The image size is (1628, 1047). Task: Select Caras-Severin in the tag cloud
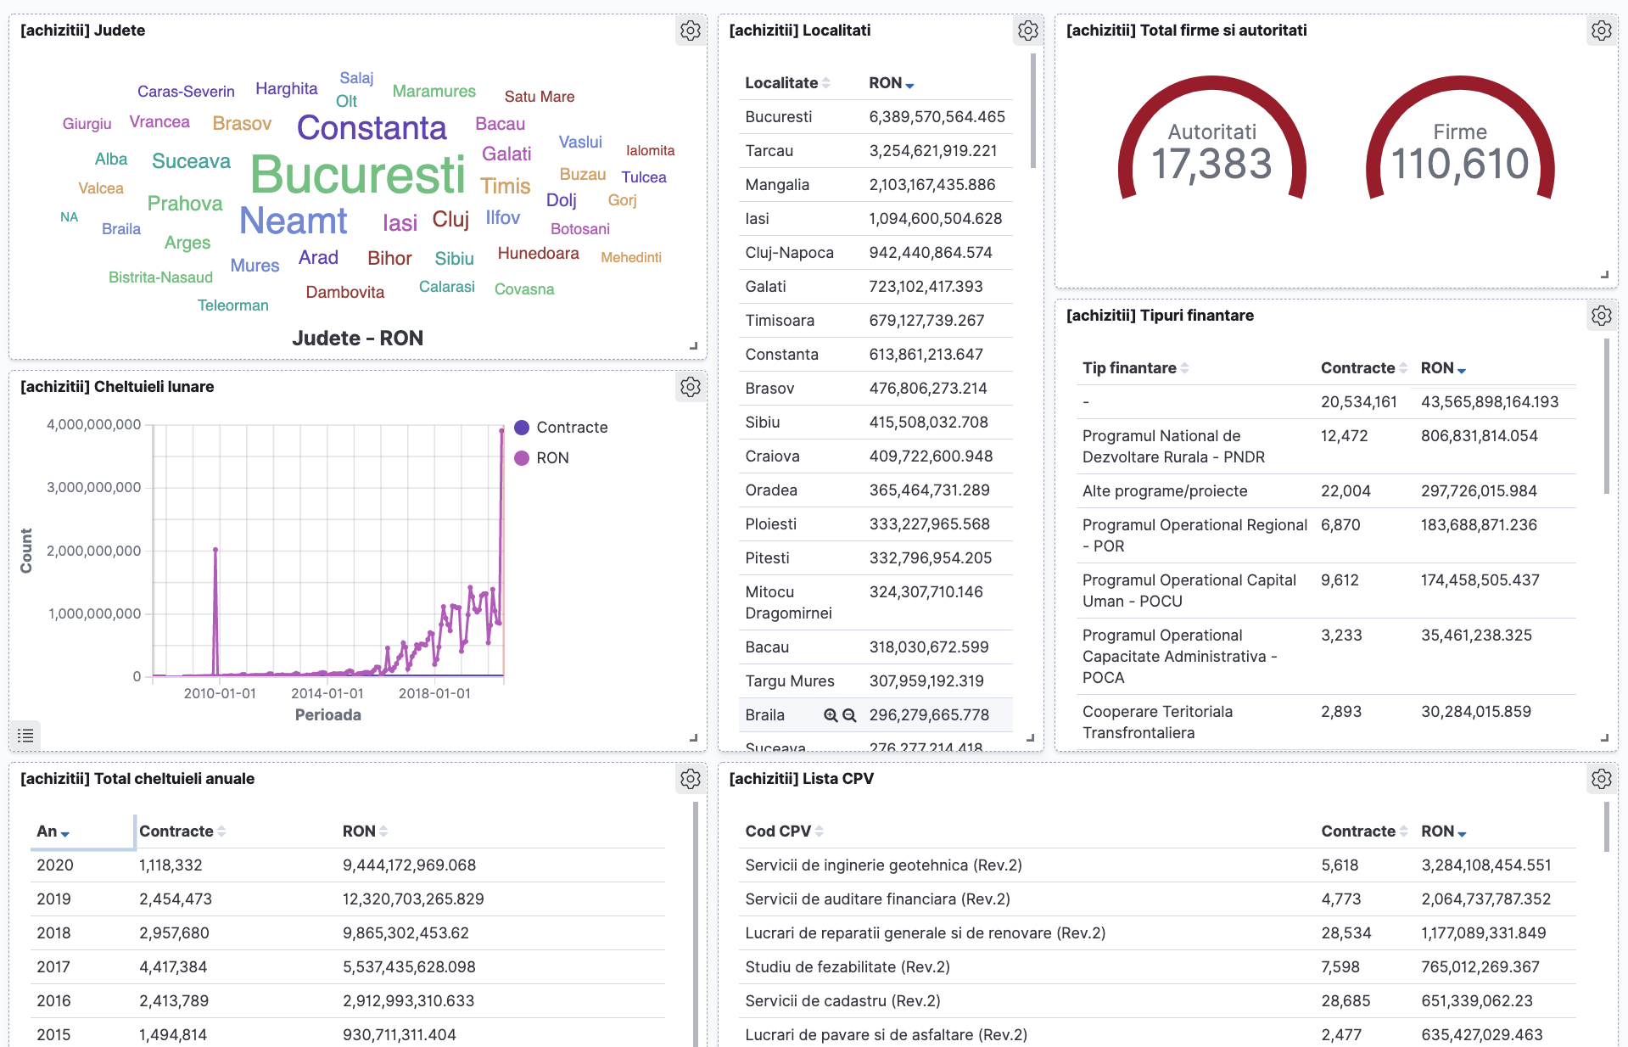pos(186,92)
